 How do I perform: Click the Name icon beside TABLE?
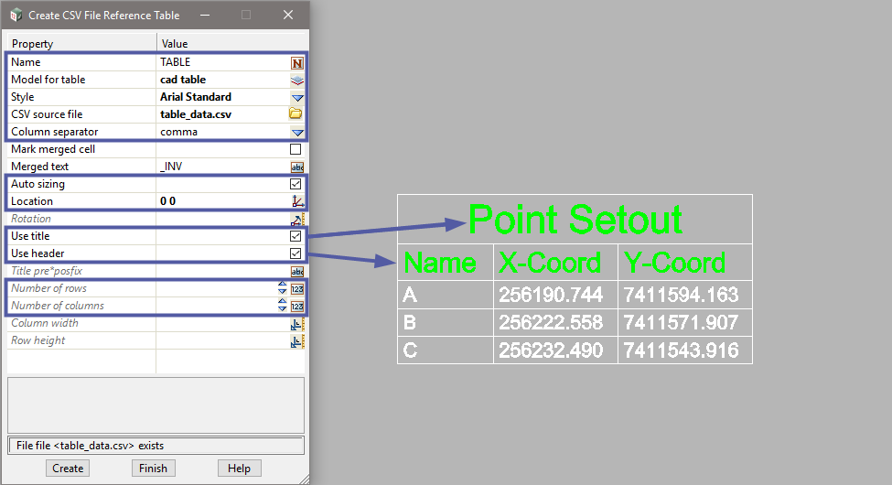click(296, 62)
